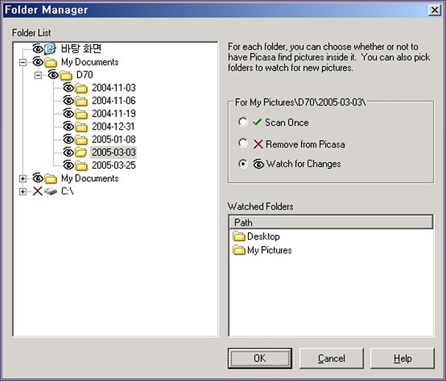This screenshot has width=446, height=381.
Task: Click the eye icon next to 2004-11-06
Action: [x=68, y=101]
